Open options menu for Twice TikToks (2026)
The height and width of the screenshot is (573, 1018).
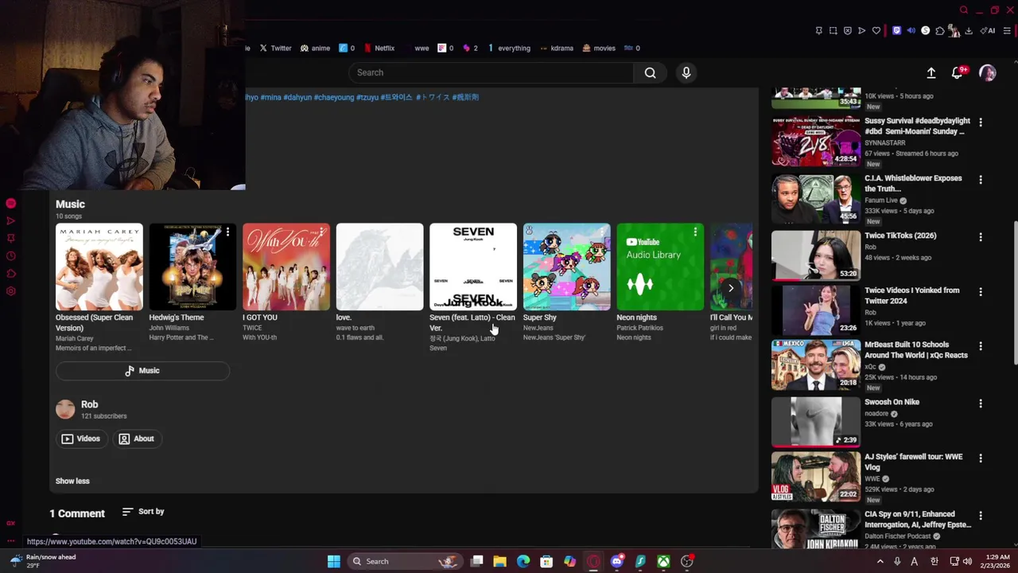(981, 237)
